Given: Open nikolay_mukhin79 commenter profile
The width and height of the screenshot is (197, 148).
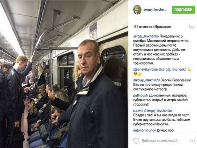Looking at the screenshot, I should 147,80.
